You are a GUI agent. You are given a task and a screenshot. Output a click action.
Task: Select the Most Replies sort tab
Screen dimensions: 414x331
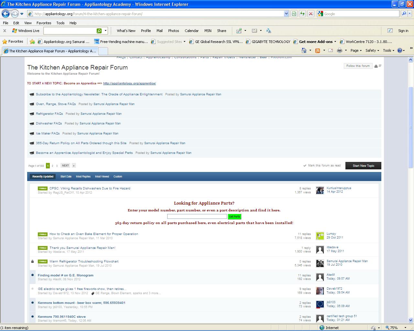(x=83, y=176)
